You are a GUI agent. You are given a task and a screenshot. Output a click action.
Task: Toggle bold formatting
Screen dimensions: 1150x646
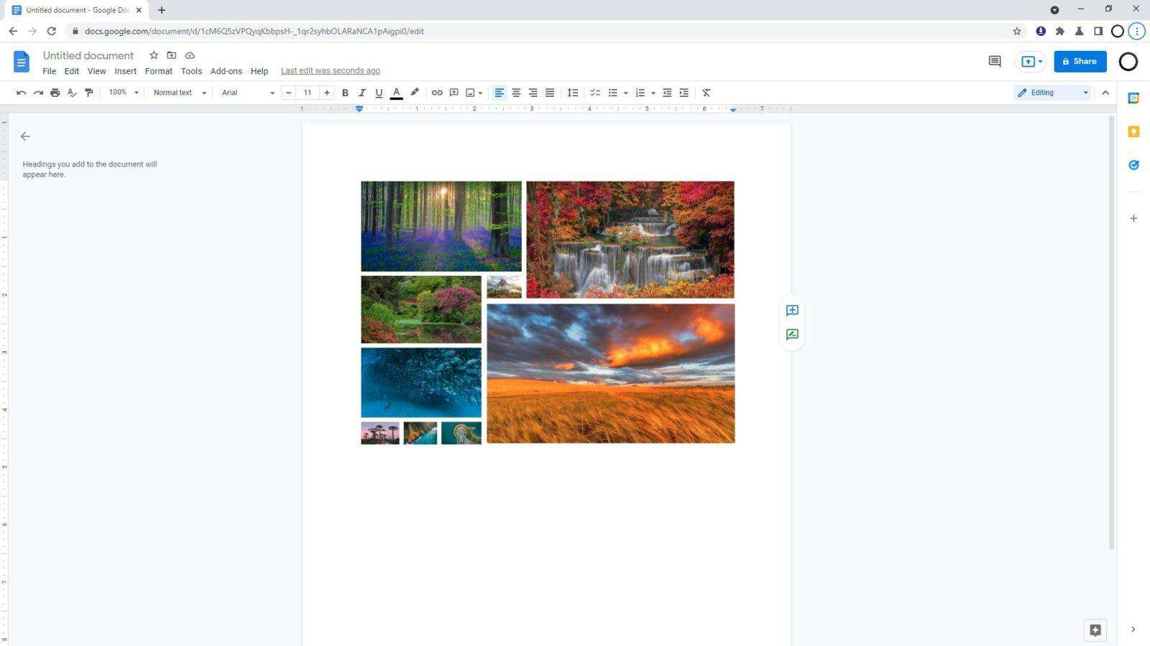coord(345,92)
